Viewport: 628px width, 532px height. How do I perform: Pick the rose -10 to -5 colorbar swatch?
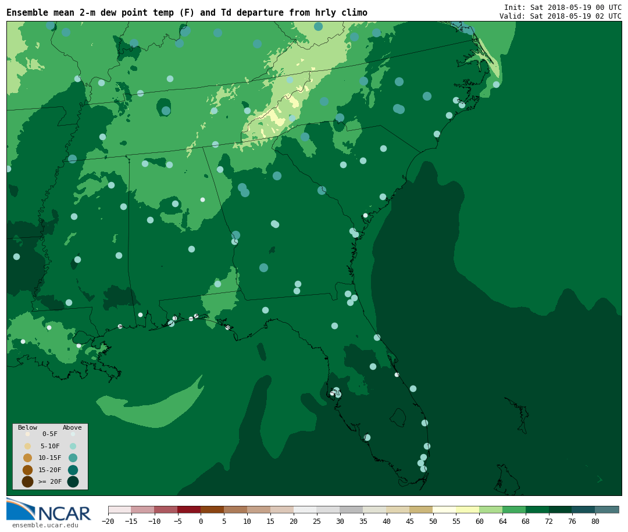tap(166, 509)
